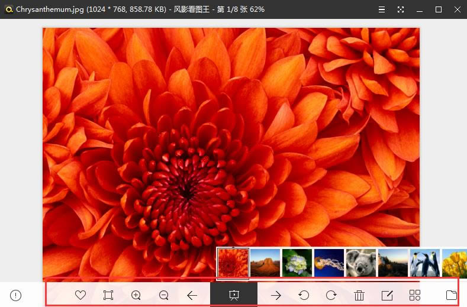The image size is (467, 307).
Task: Select the koala thumbnail
Action: click(x=361, y=263)
